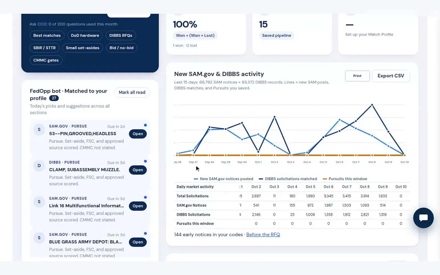Open the BLUE GRASS ARMY DEPOT opportunity

click(138, 242)
